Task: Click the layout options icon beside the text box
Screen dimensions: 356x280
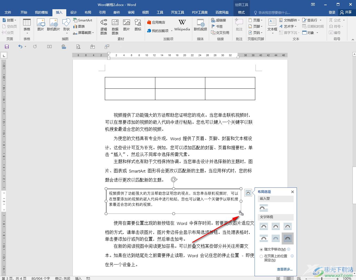Action: 248,193
